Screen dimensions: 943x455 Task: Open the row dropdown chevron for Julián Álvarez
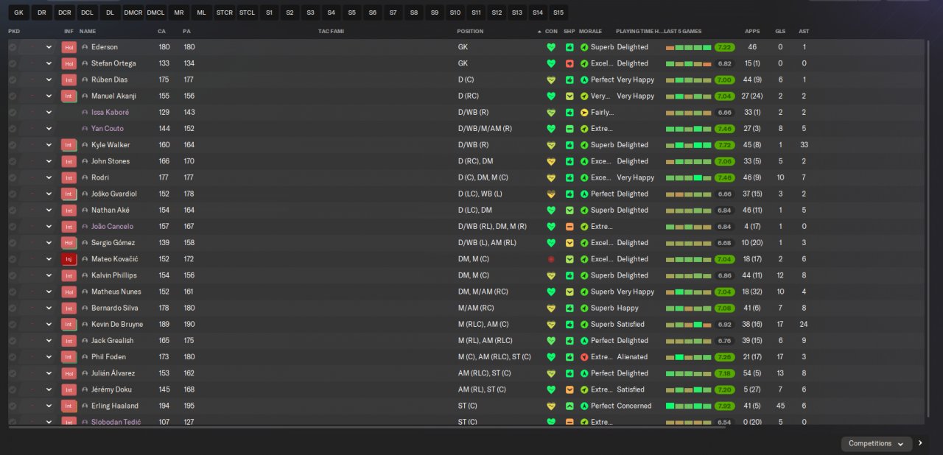(49, 373)
